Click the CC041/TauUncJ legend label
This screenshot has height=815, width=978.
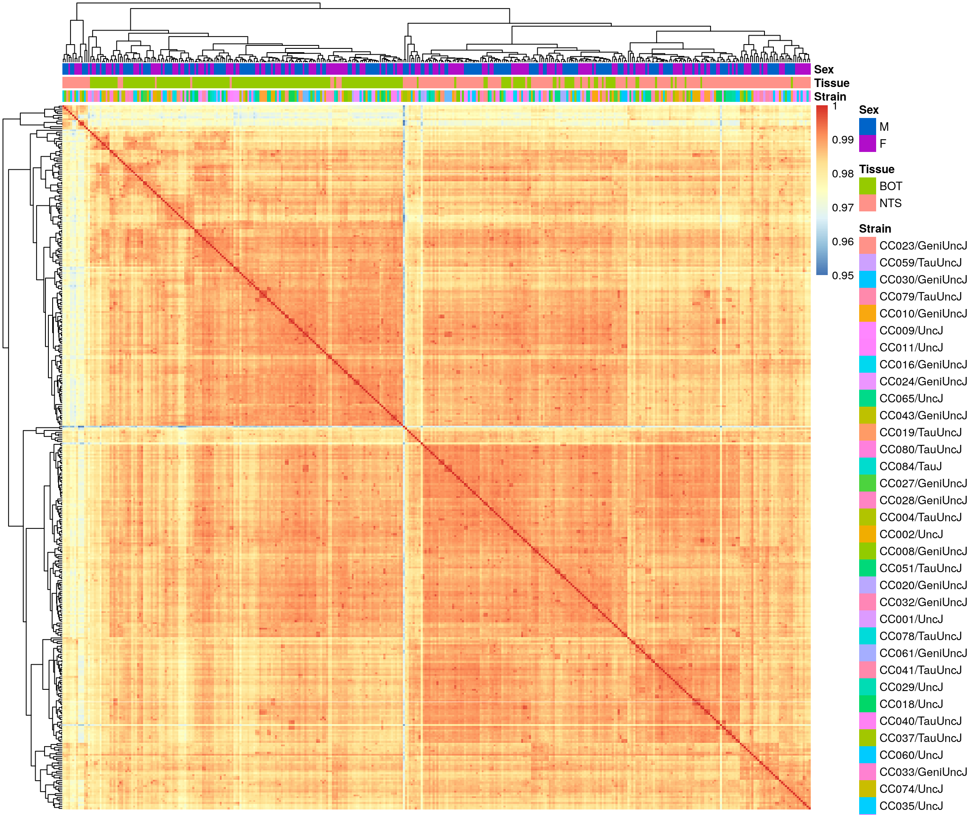[920, 670]
